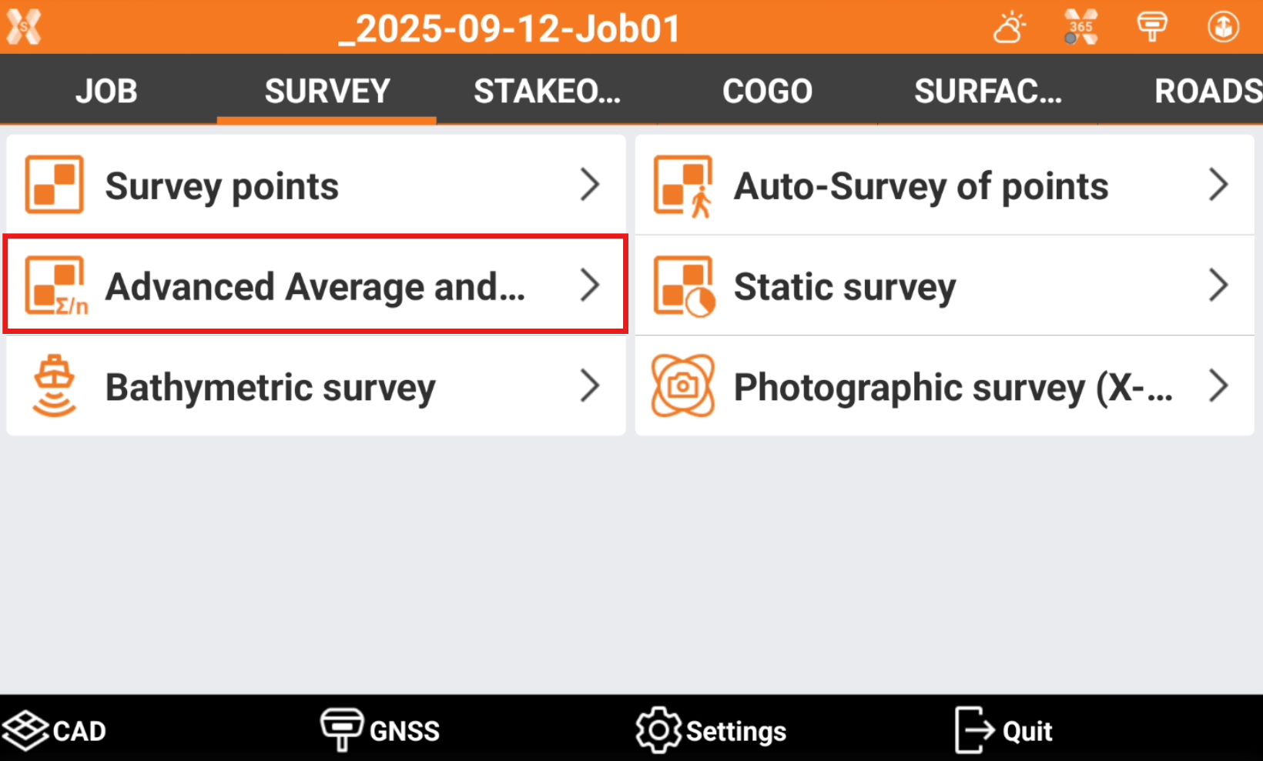Click the job title _2025-09-12-Job01
This screenshot has height=761, width=1263.
pyautogui.click(x=510, y=29)
